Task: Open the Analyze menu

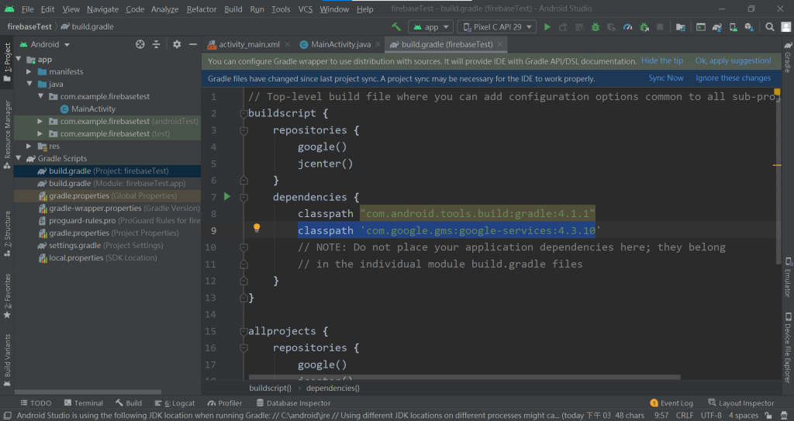Action: [x=165, y=9]
